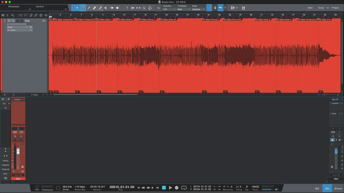Activate the Mute tool

point(106,8)
